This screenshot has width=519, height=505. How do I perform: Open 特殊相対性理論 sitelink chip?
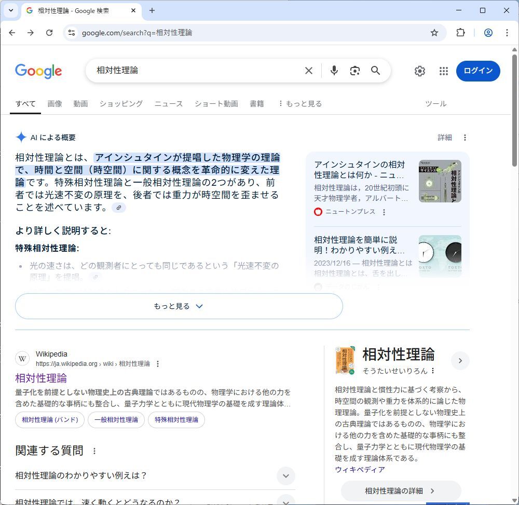176,419
